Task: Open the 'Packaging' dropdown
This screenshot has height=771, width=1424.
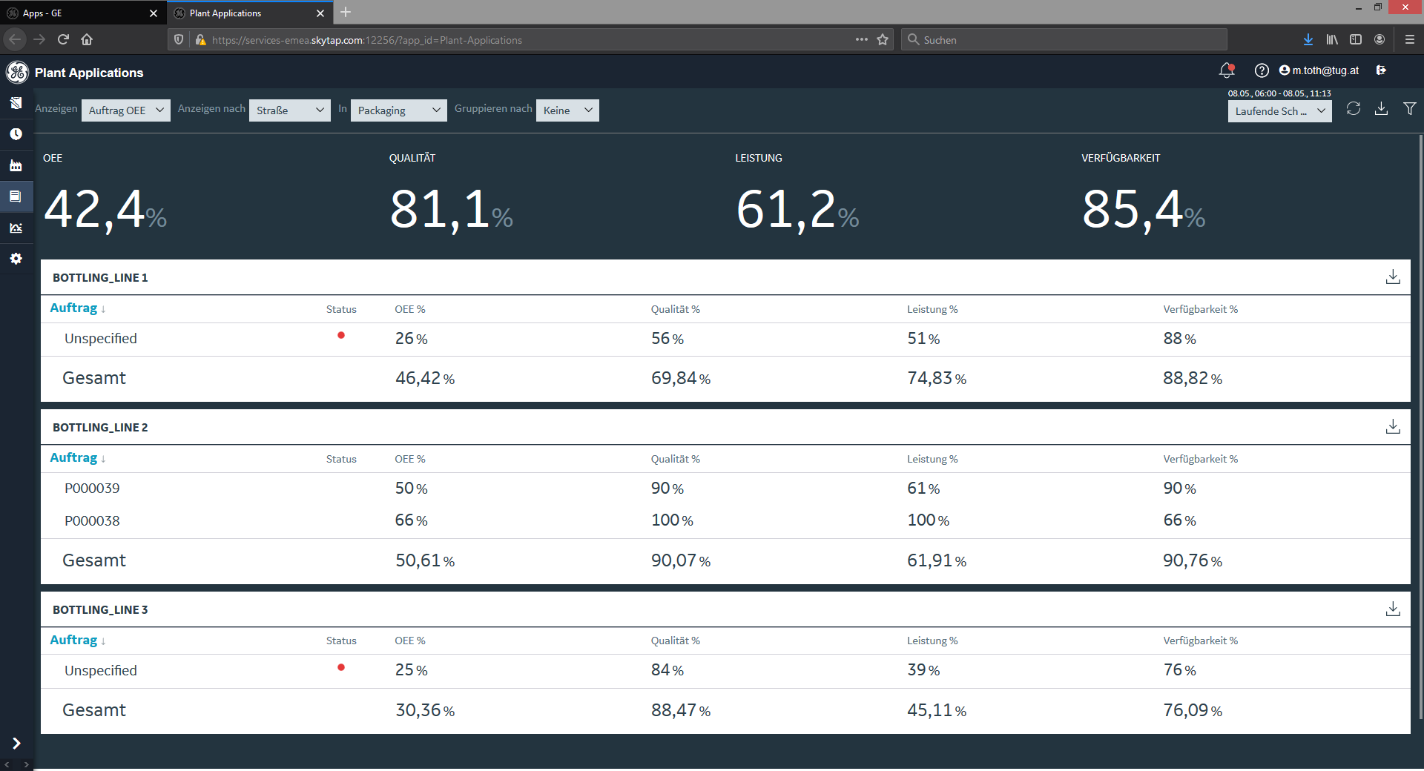Action: 398,110
